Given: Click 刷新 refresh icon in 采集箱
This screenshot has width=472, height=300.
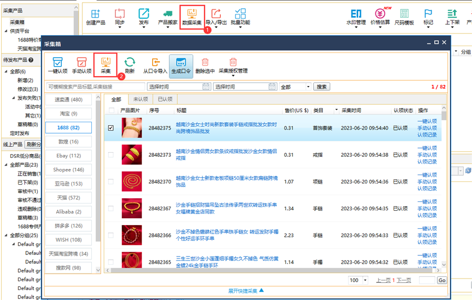Looking at the screenshot, I should [x=130, y=65].
